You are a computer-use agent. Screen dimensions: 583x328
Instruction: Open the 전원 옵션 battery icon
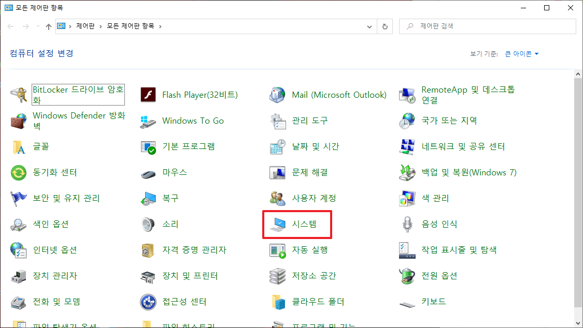click(x=407, y=276)
